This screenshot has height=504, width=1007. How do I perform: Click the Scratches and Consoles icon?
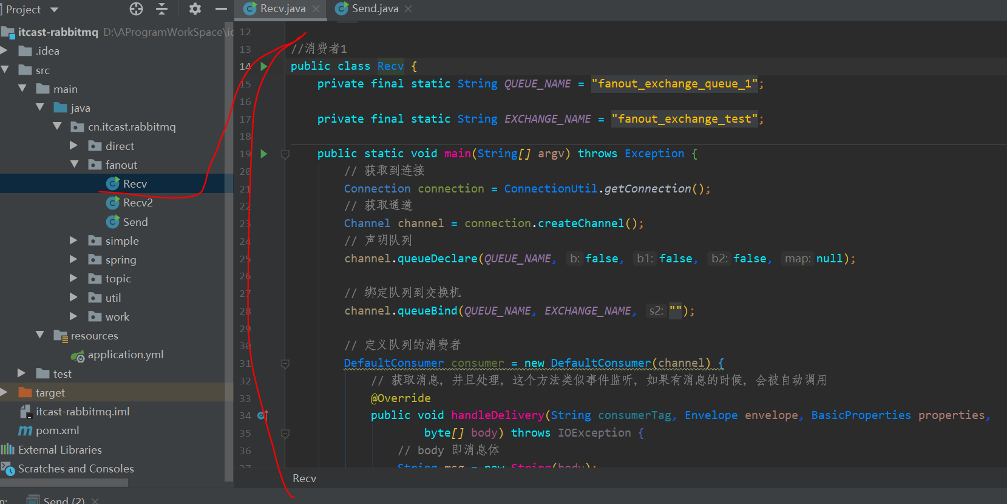click(7, 469)
